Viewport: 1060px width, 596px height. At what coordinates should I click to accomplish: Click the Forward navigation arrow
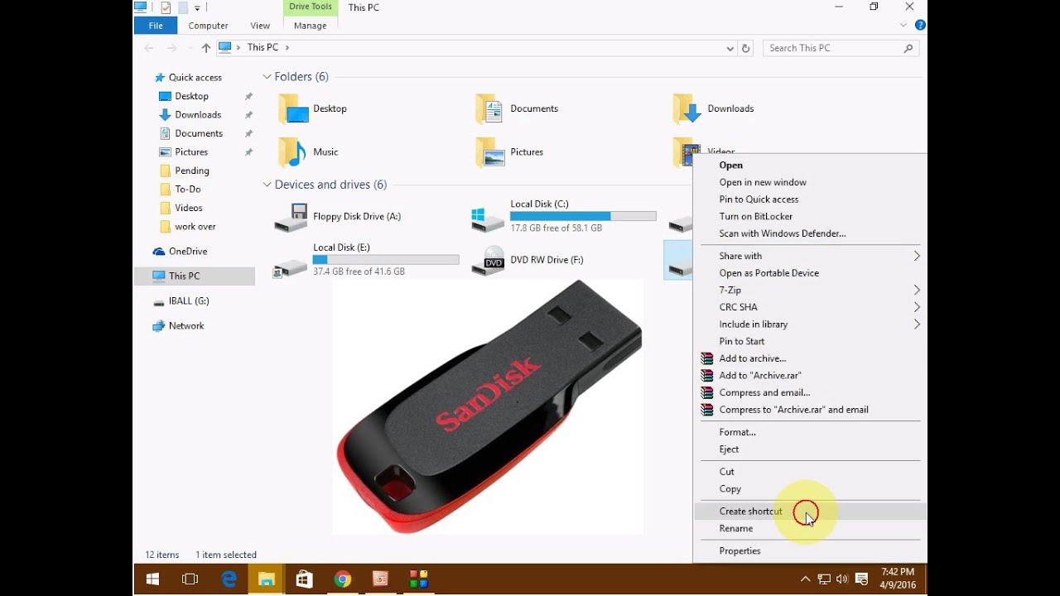[172, 48]
